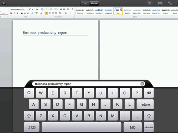Screen dimensions: 178x133
Task: Apply strikethrough formatting
Action: tap(22, 13)
